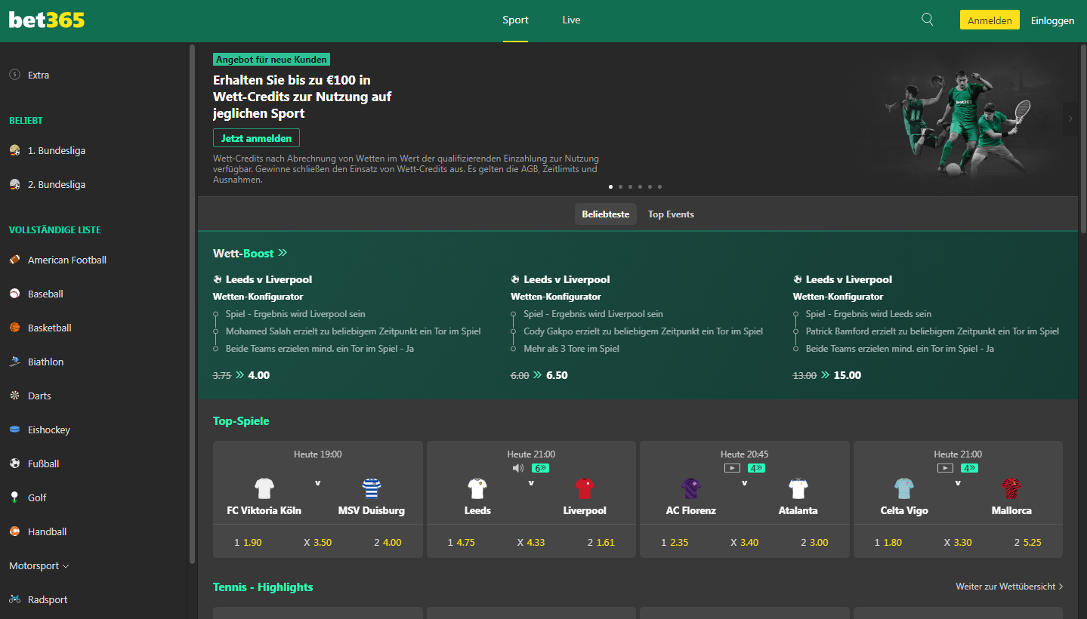
Task: Select the Bamford boost odds 15.00
Action: pyautogui.click(x=848, y=375)
